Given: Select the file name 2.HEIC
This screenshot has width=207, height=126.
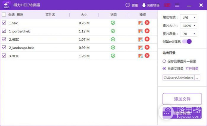Looking at the screenshot, I should (x=14, y=40).
